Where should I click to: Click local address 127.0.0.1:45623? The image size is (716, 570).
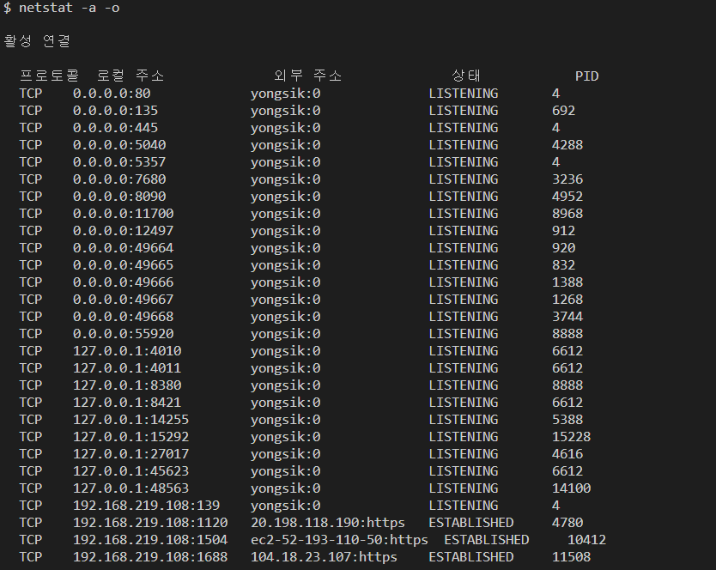pos(131,471)
